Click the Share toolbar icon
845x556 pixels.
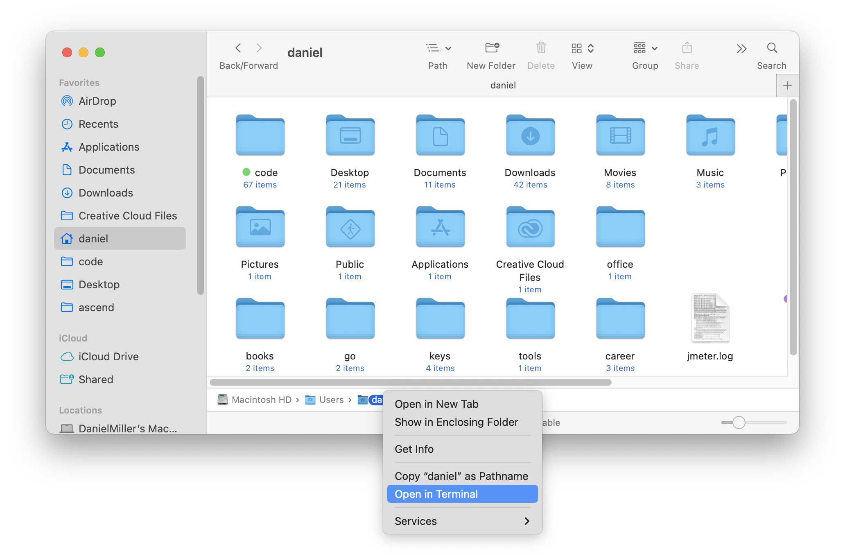click(x=687, y=48)
